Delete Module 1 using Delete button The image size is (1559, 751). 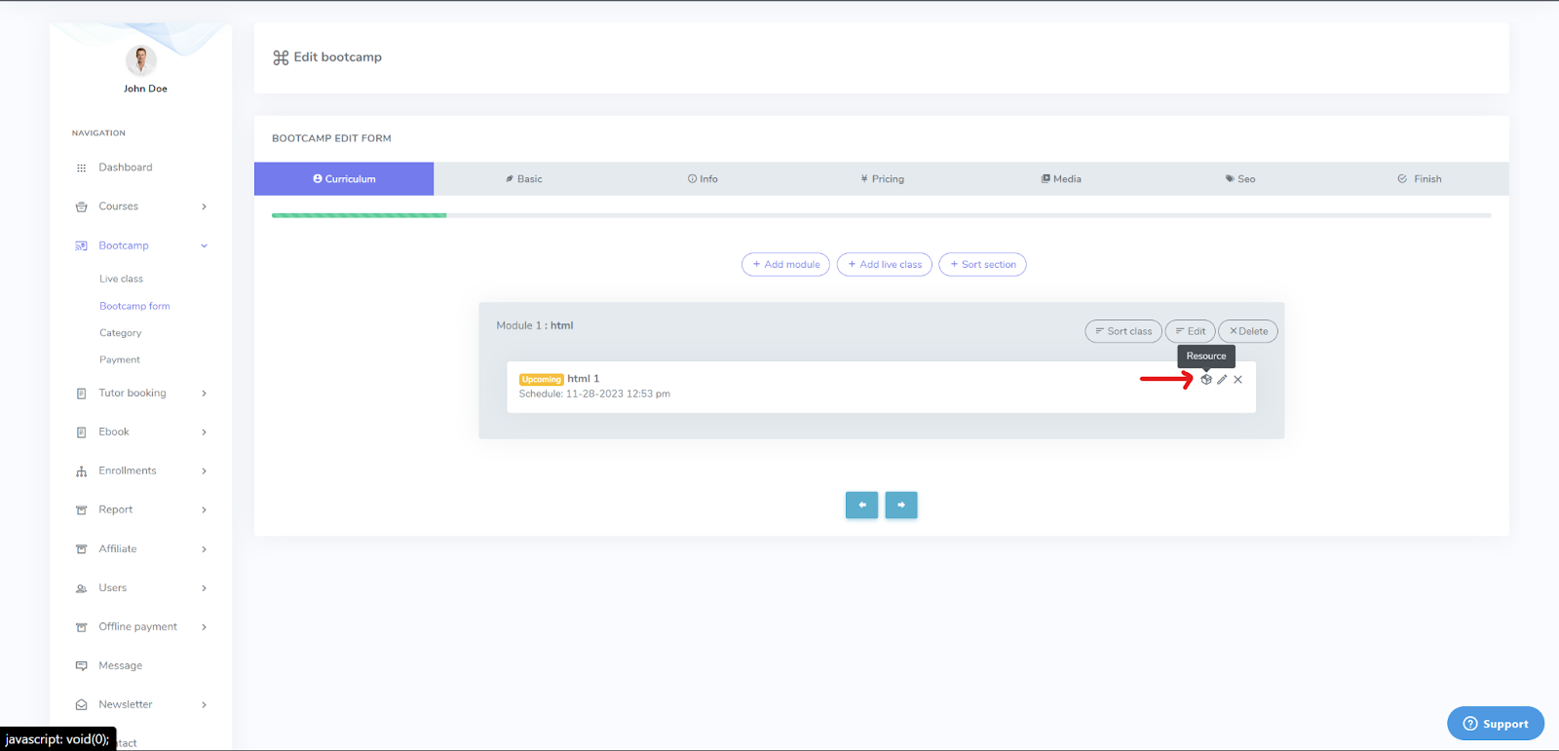(1248, 331)
